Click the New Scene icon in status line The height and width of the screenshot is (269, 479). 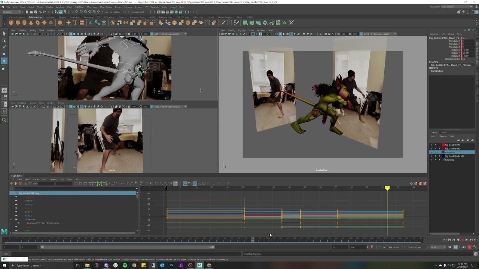click(27, 12)
